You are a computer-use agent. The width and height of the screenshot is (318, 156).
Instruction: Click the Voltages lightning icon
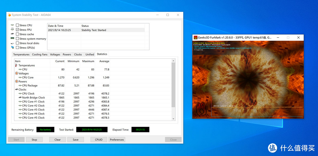[16, 73]
